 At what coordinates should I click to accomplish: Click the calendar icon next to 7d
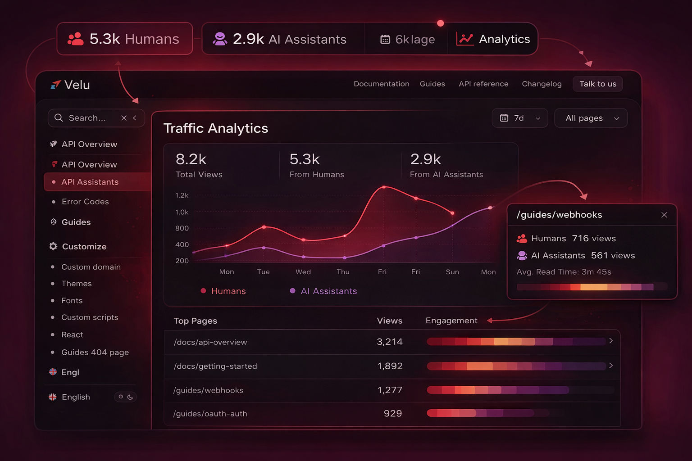[x=504, y=118]
